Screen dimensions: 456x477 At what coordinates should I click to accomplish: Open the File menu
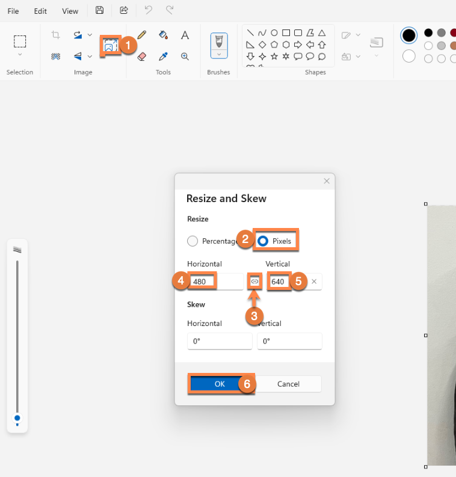click(13, 11)
